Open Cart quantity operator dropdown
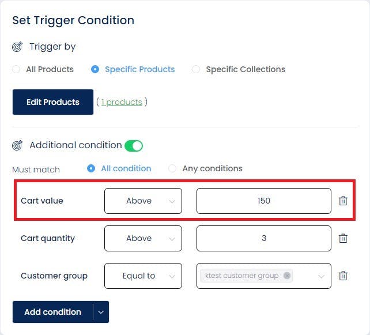 tap(143, 238)
